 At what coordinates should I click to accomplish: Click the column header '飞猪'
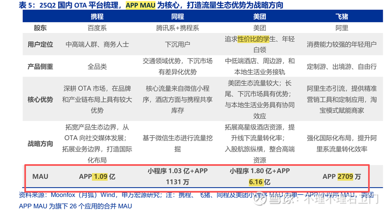341,16
